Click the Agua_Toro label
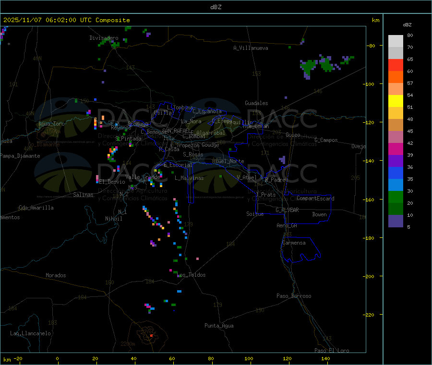 (51, 124)
